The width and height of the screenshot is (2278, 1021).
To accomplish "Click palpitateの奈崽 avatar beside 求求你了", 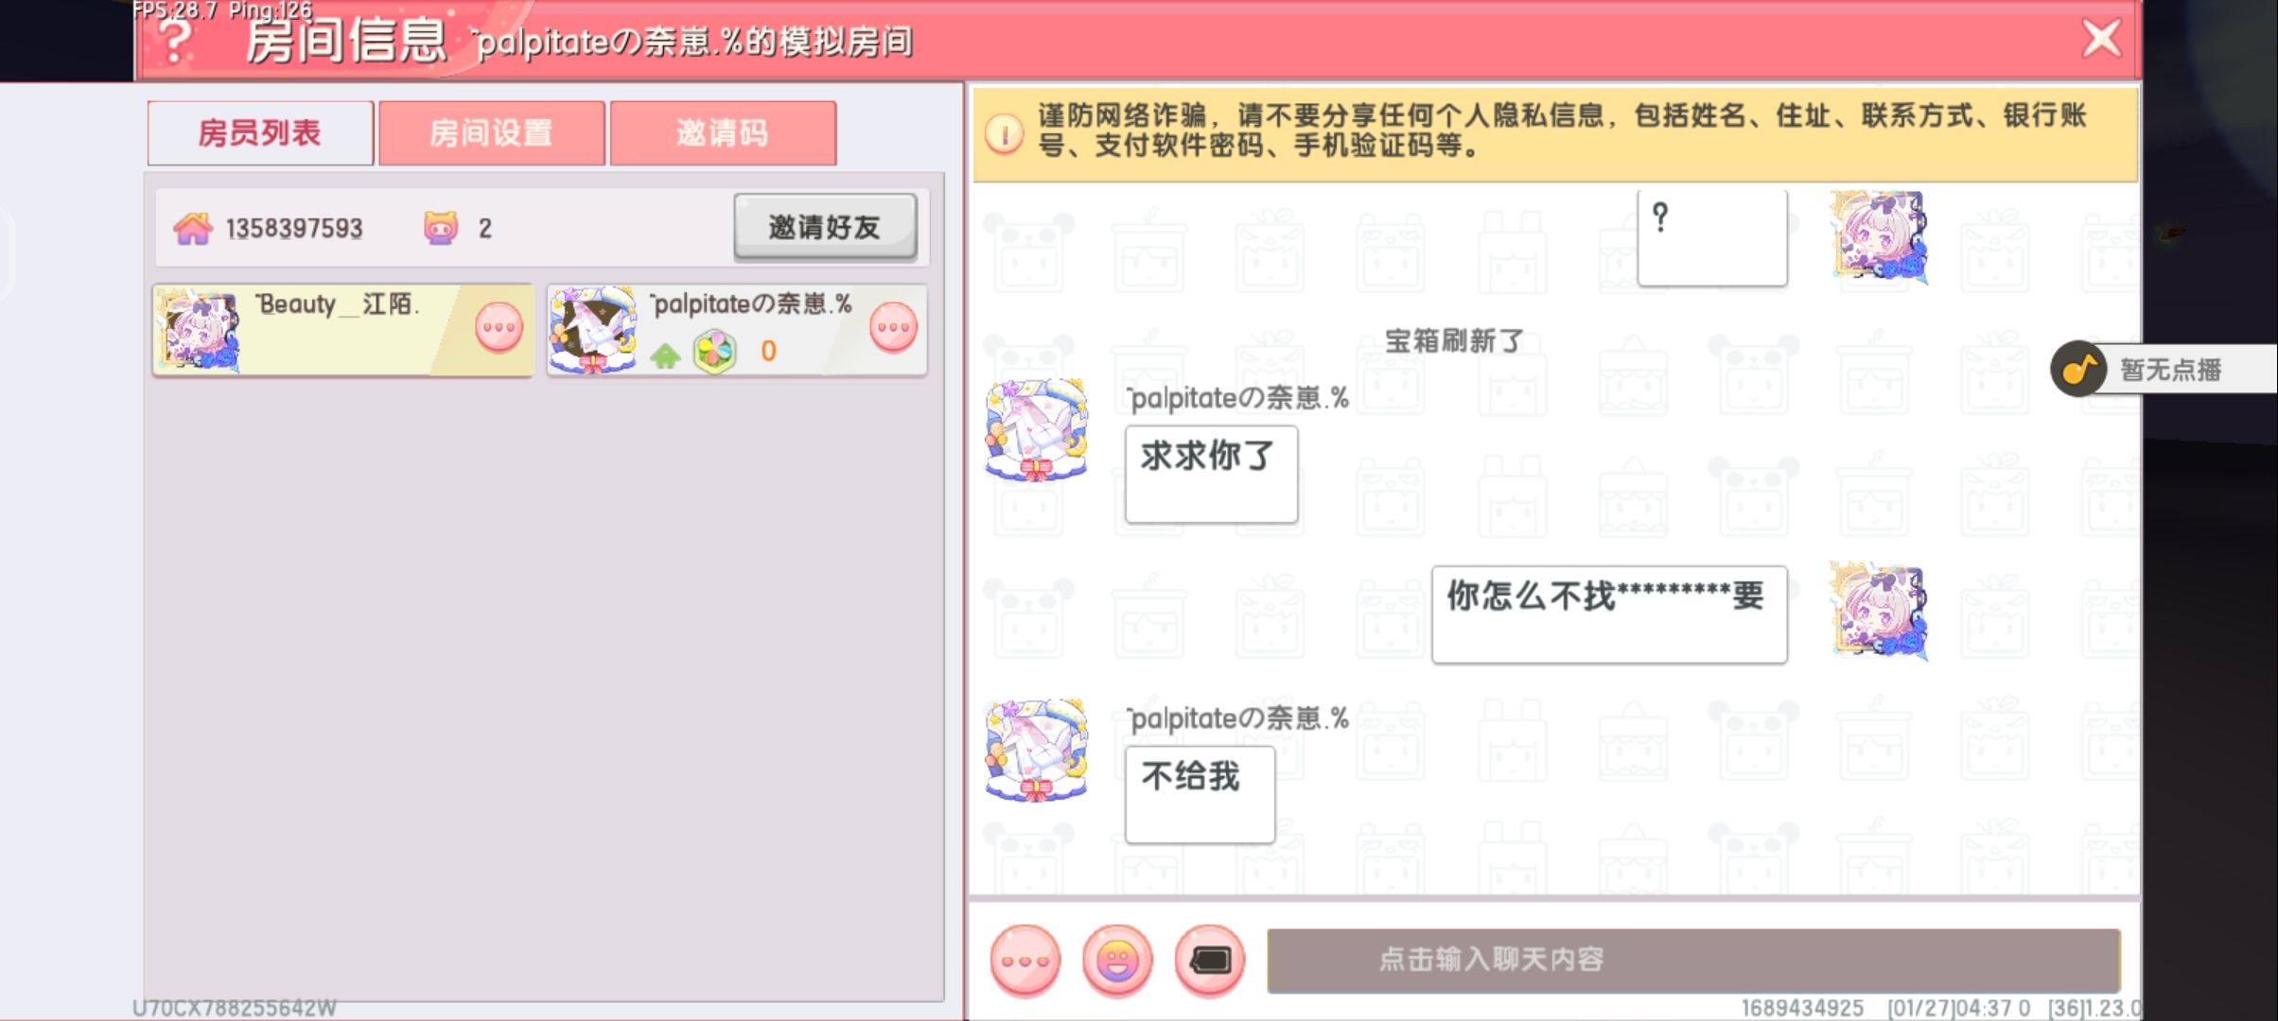I will click(x=1038, y=430).
